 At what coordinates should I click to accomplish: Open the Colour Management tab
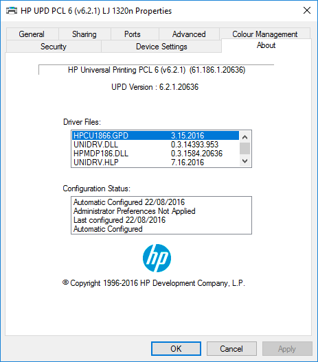(x=265, y=34)
